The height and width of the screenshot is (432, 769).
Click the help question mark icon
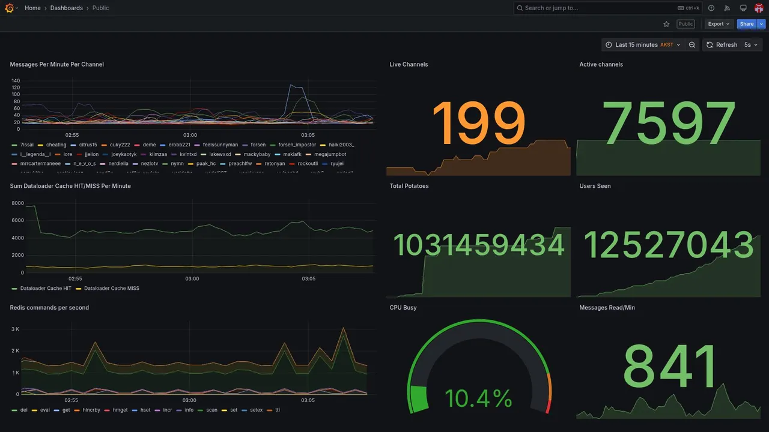click(711, 8)
